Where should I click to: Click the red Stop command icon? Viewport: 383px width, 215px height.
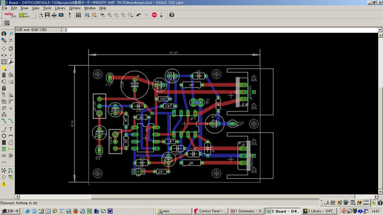coord(154,15)
